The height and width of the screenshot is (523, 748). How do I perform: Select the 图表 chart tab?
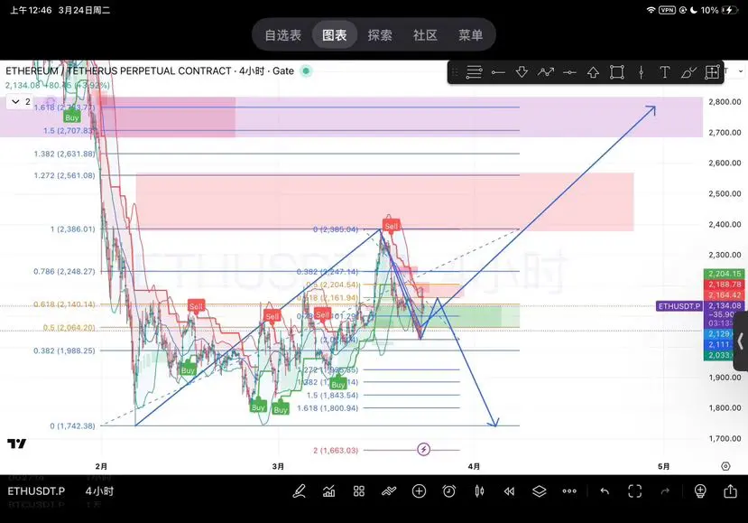coord(335,35)
